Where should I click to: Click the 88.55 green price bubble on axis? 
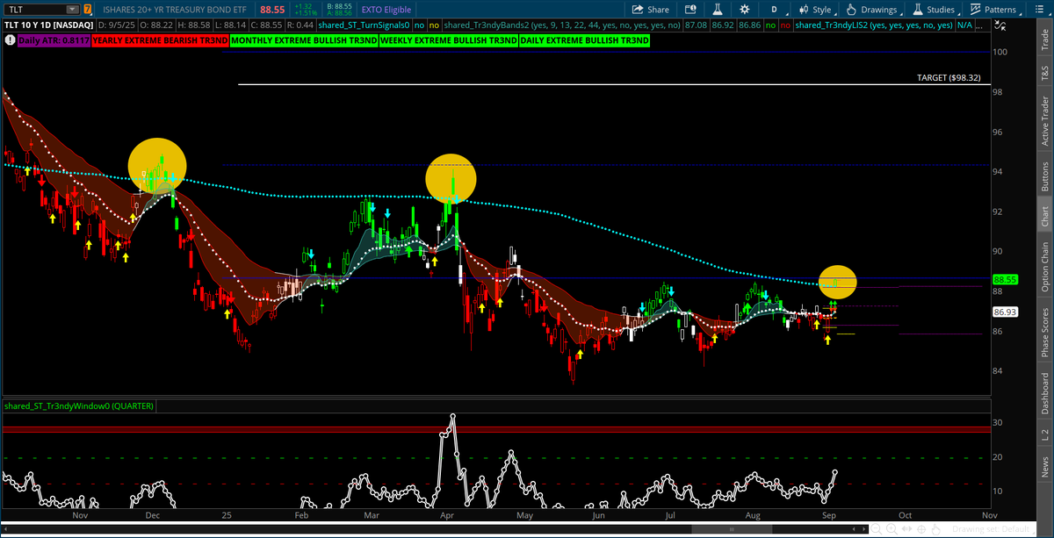1005,279
